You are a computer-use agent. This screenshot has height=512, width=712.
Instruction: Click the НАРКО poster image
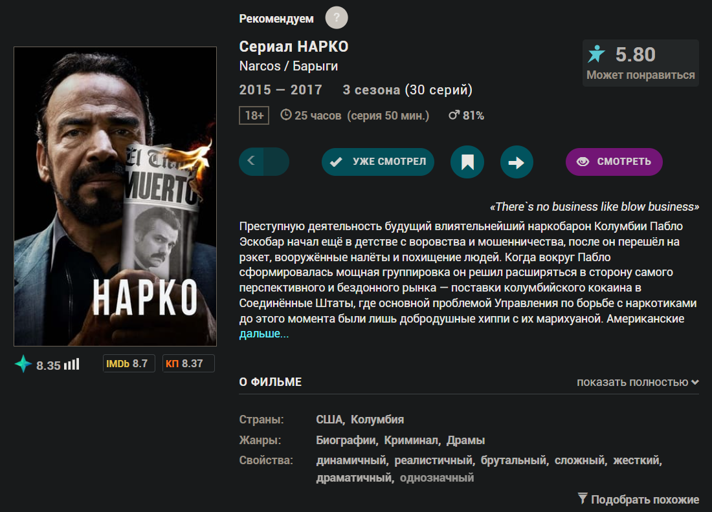coord(115,197)
